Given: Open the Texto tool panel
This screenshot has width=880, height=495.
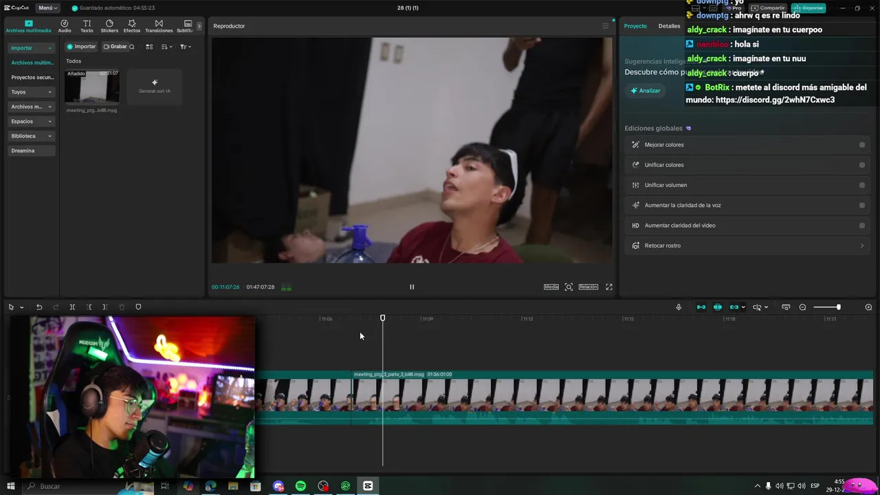Looking at the screenshot, I should [x=87, y=26].
